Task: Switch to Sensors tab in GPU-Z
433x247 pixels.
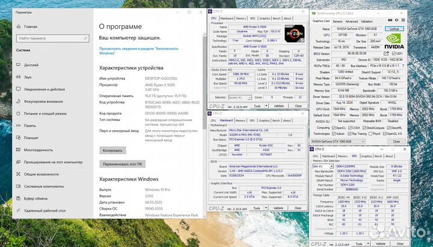Action: pyautogui.click(x=337, y=21)
